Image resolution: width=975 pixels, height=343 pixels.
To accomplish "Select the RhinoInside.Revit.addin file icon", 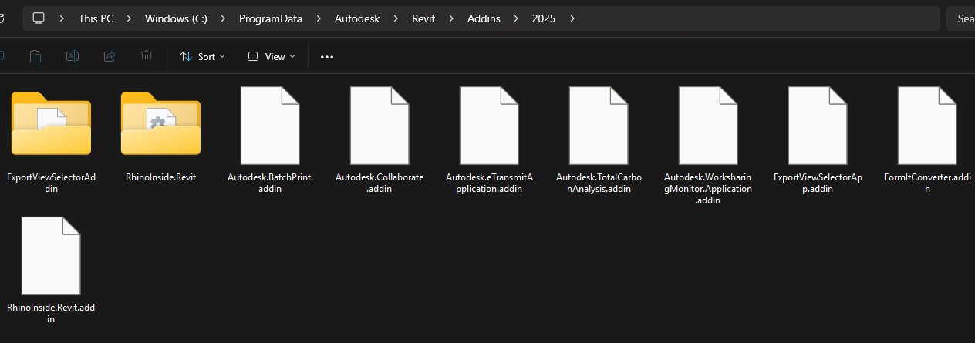I will click(x=51, y=255).
